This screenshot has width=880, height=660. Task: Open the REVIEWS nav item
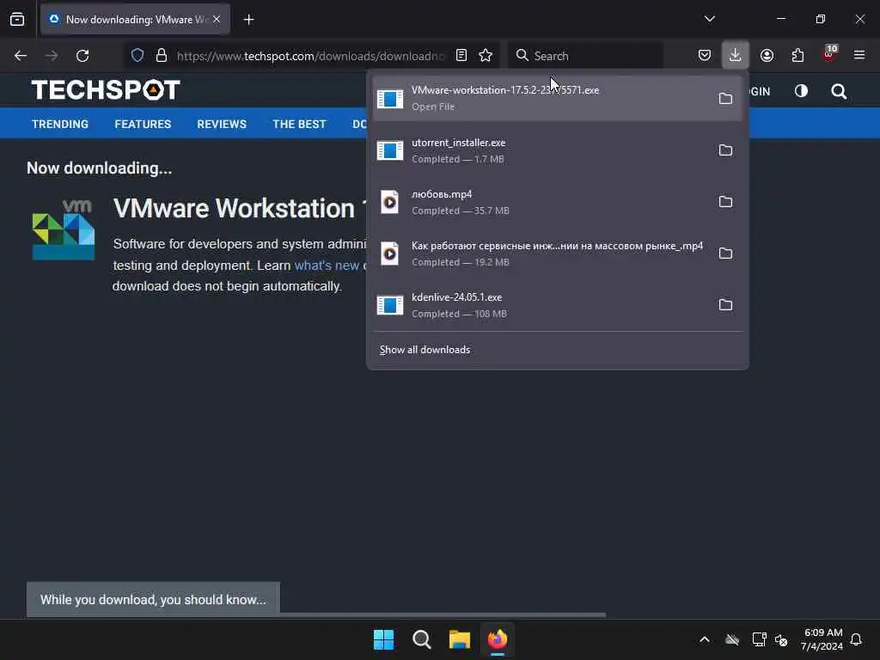tap(222, 124)
